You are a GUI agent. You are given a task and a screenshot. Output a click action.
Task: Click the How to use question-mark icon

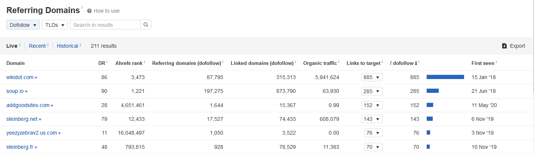[x=89, y=11]
